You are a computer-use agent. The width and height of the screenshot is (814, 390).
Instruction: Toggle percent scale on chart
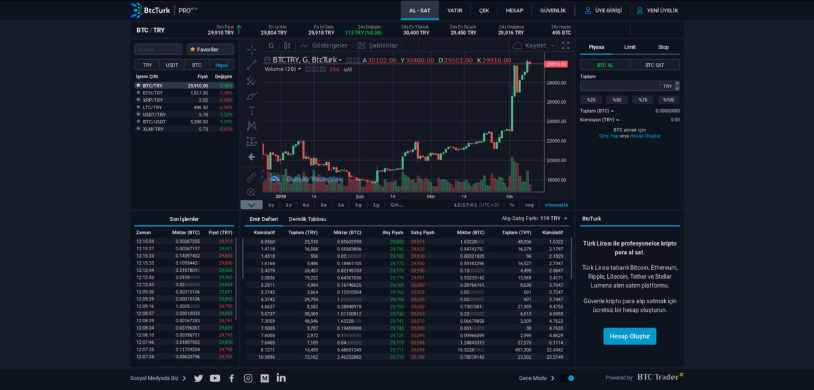[512, 205]
